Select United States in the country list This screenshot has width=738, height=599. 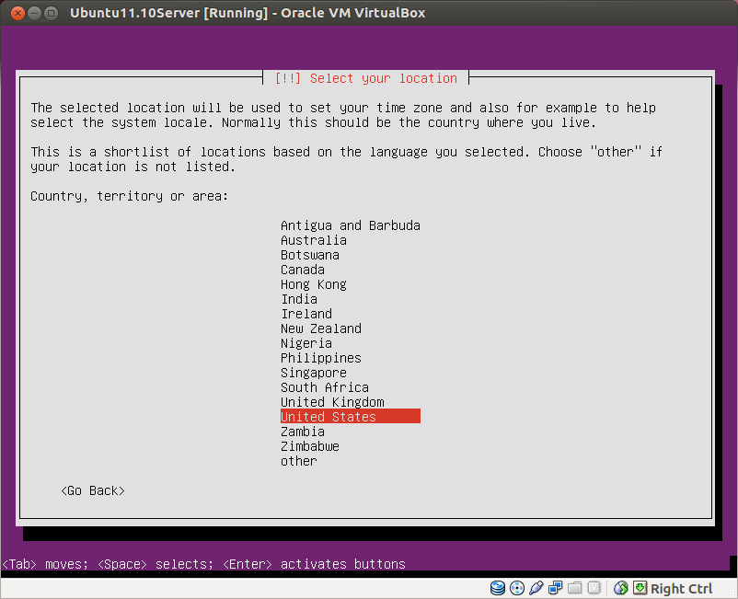click(328, 416)
